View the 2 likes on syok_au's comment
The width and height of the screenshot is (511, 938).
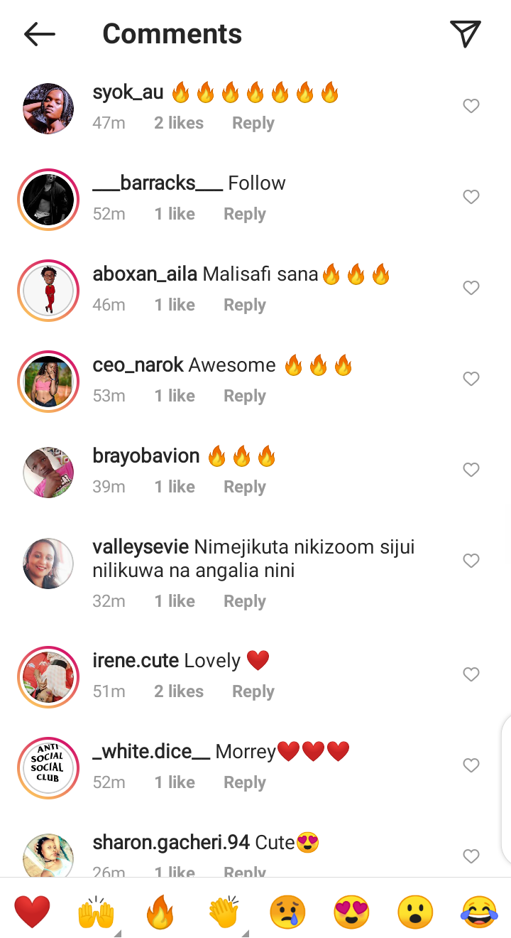click(x=179, y=123)
